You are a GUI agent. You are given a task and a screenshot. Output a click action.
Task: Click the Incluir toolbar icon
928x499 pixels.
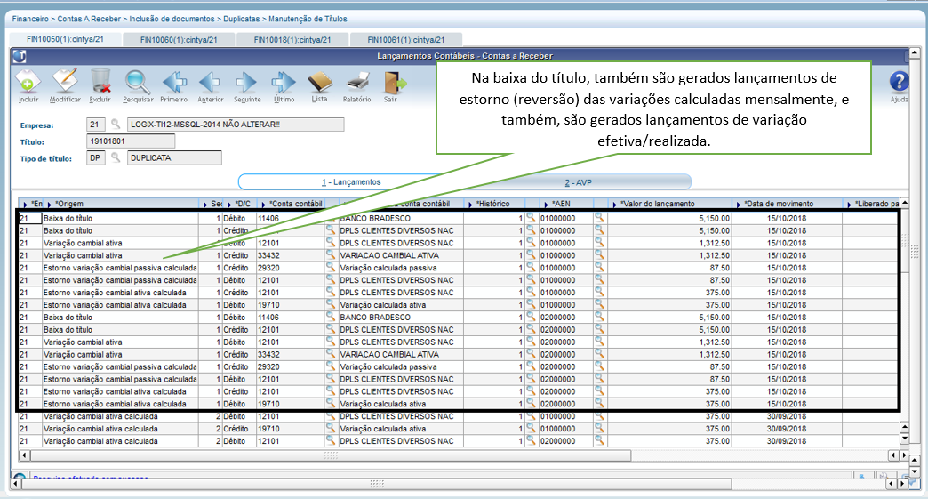click(x=28, y=82)
